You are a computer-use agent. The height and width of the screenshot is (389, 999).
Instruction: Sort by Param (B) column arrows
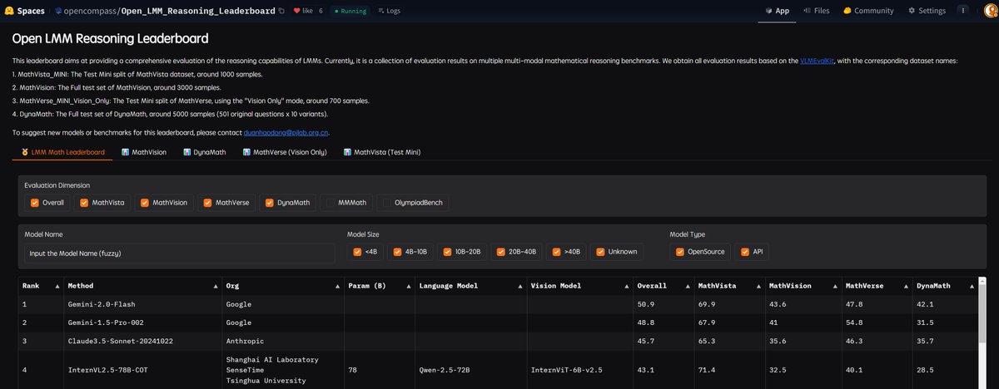tap(409, 286)
